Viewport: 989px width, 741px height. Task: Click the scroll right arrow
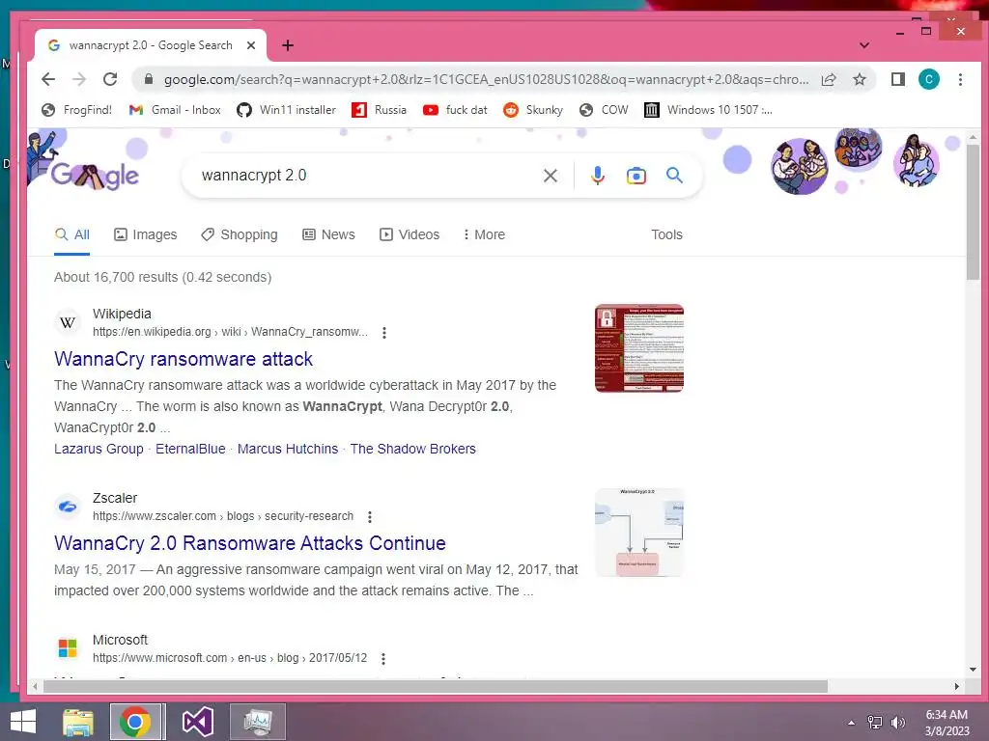[957, 686]
